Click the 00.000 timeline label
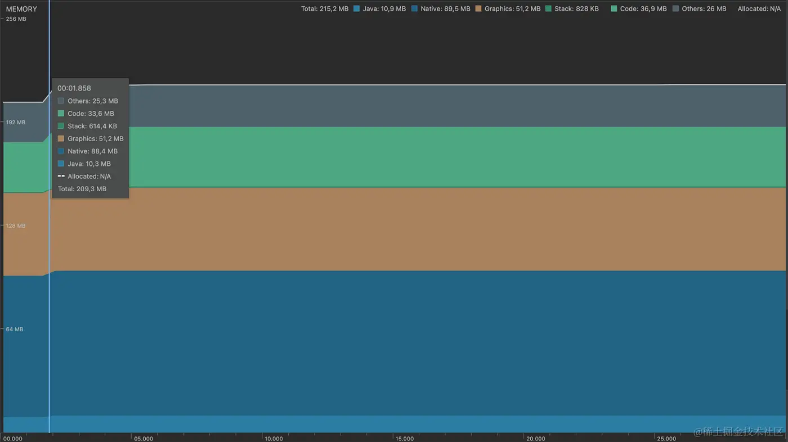 pos(13,439)
